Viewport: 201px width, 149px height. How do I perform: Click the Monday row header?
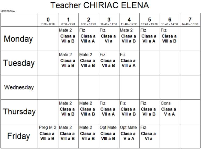19,39
